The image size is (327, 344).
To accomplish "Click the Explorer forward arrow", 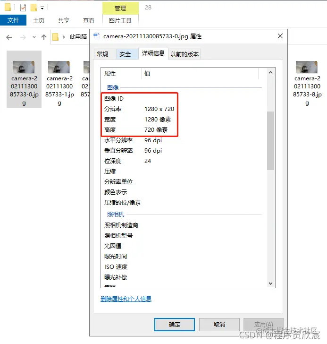I will coord(23,37).
